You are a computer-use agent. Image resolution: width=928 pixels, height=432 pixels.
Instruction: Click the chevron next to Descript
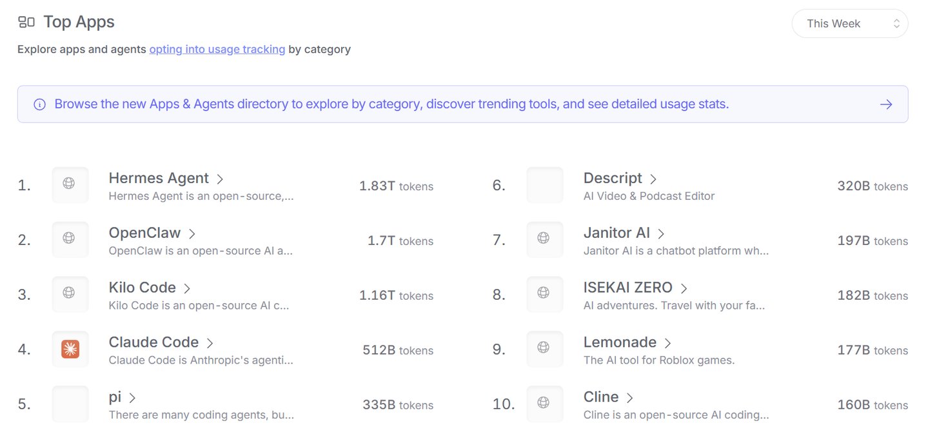click(x=653, y=179)
